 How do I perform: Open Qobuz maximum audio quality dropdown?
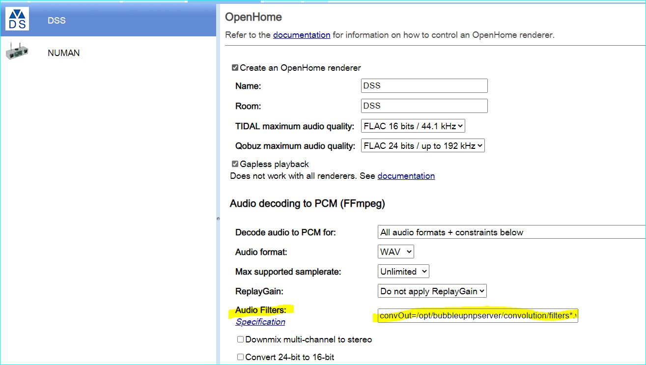point(422,146)
